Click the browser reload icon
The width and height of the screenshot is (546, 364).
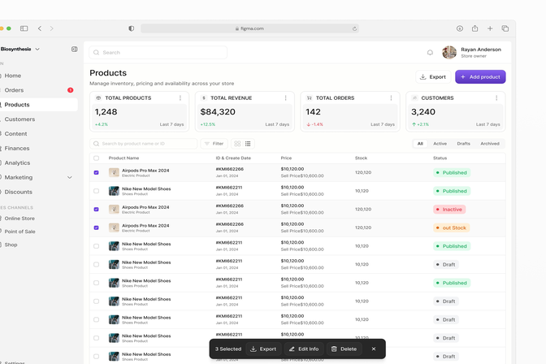pyautogui.click(x=354, y=28)
